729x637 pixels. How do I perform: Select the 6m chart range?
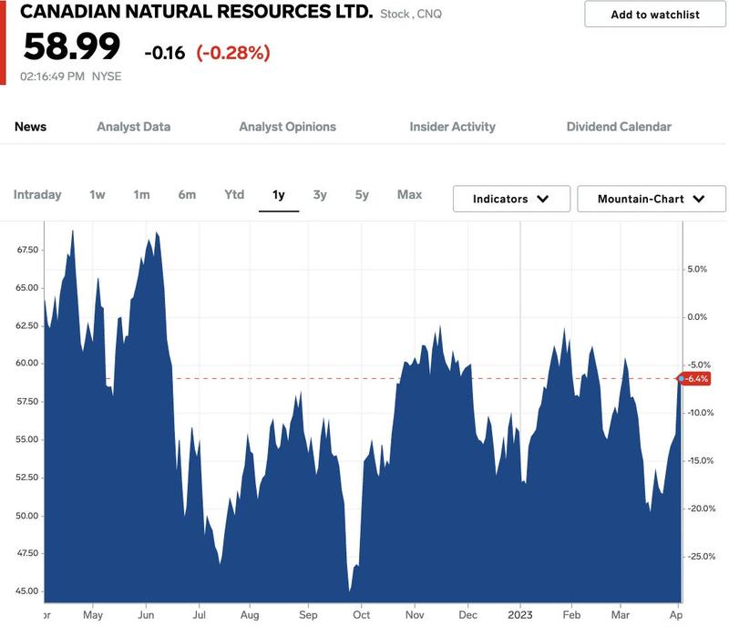187,194
